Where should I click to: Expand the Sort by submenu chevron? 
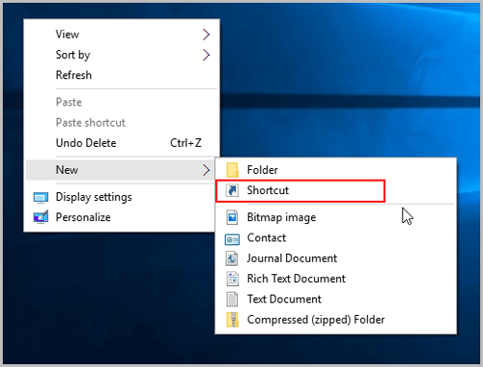point(206,55)
